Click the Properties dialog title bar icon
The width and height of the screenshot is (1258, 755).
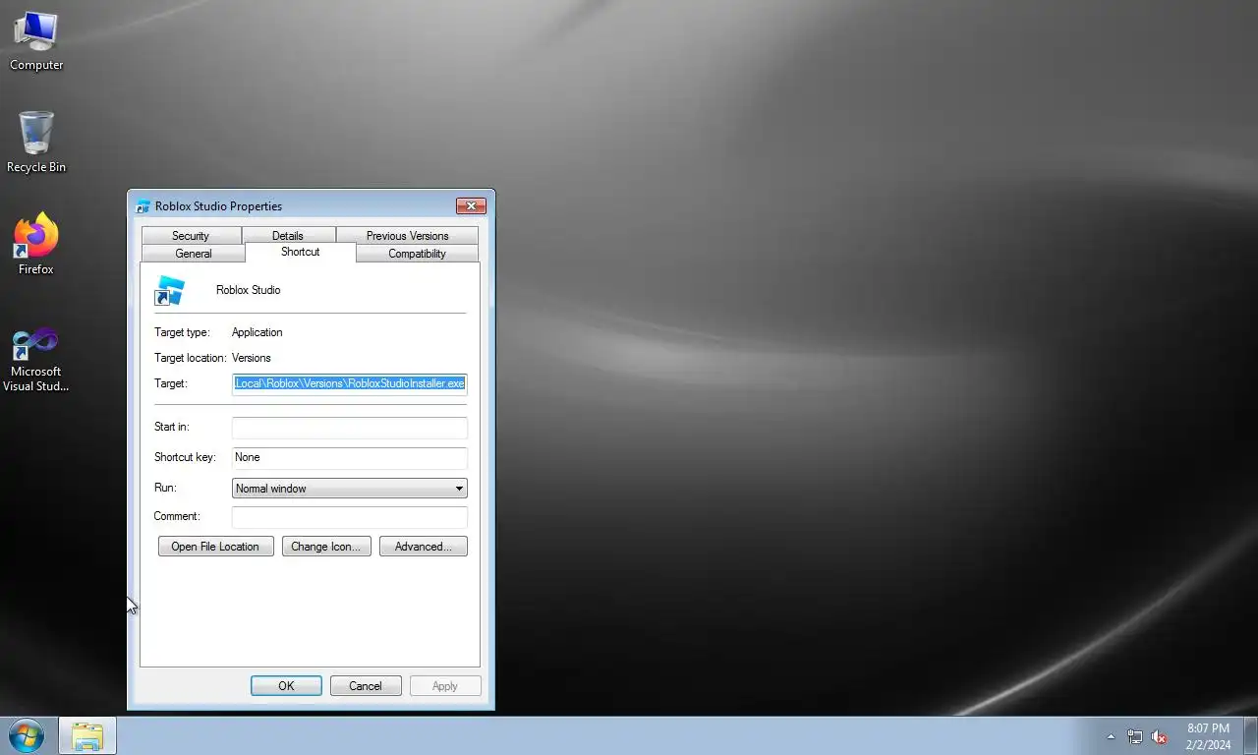pos(143,206)
